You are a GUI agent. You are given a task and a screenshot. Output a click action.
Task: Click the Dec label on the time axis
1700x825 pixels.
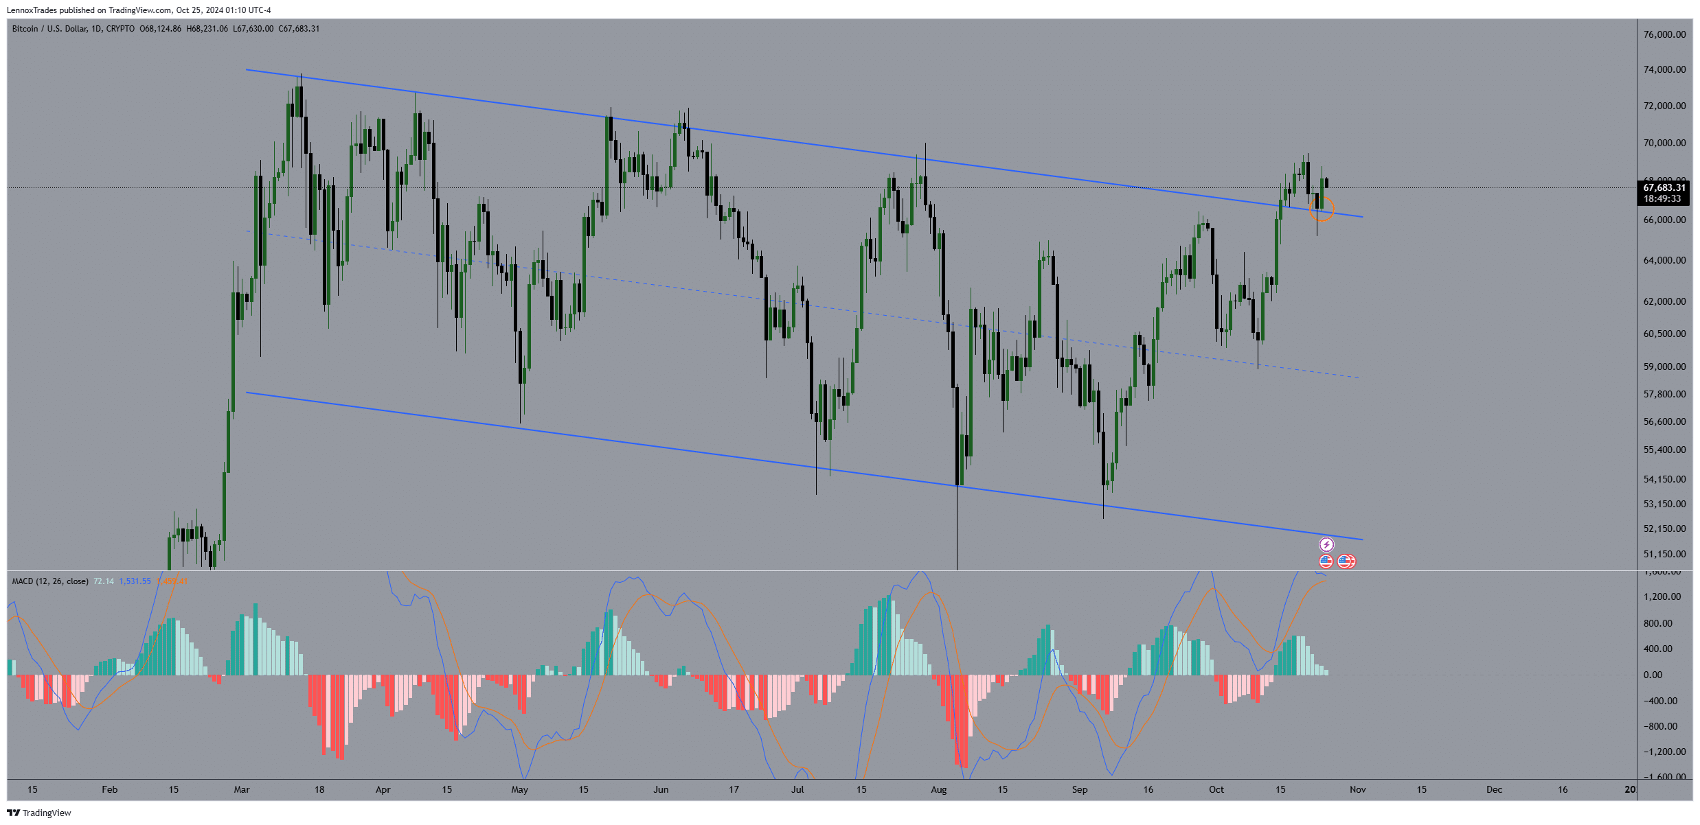[x=1495, y=789]
